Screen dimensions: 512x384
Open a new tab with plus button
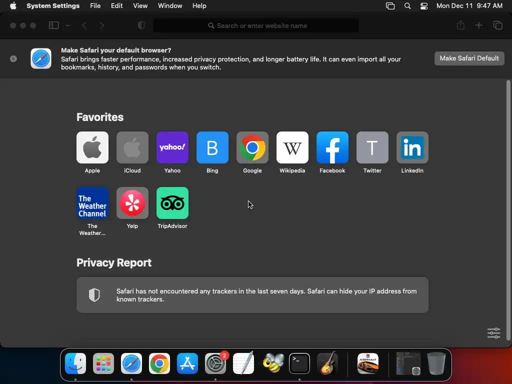point(478,25)
